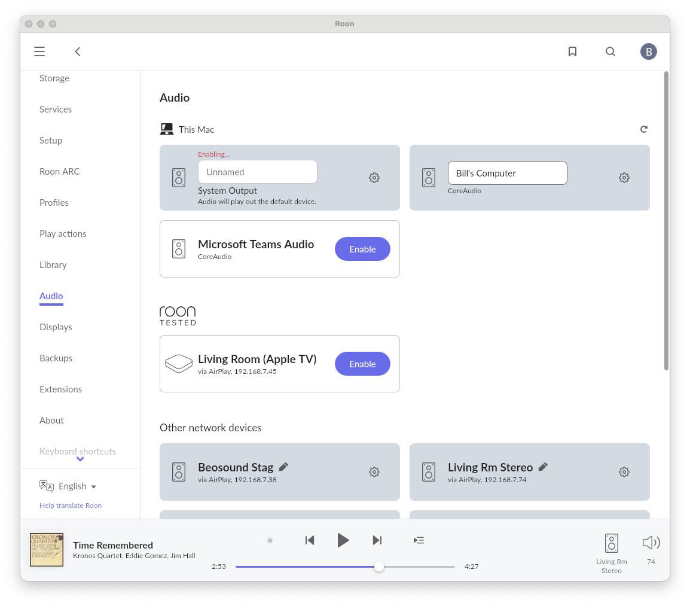Play the current track
The width and height of the screenshot is (690, 606).
pos(343,540)
